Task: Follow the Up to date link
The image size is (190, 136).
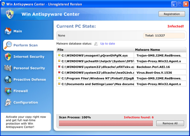Action: [108, 44]
